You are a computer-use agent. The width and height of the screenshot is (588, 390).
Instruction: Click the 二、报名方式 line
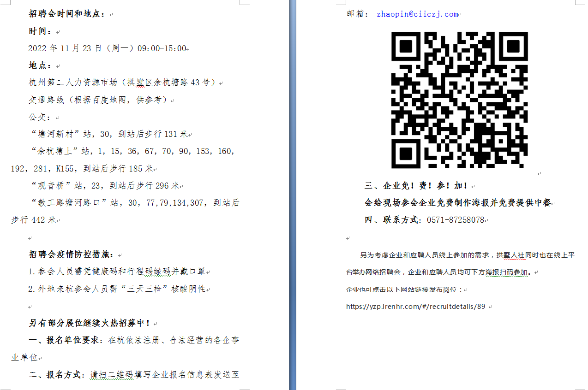click(134, 375)
